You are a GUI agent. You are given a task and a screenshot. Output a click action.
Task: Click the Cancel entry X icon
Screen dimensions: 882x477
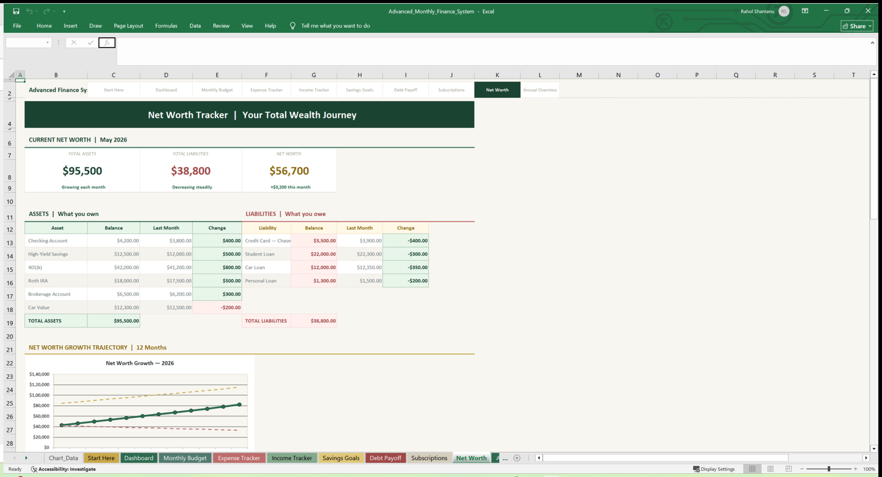pyautogui.click(x=74, y=43)
